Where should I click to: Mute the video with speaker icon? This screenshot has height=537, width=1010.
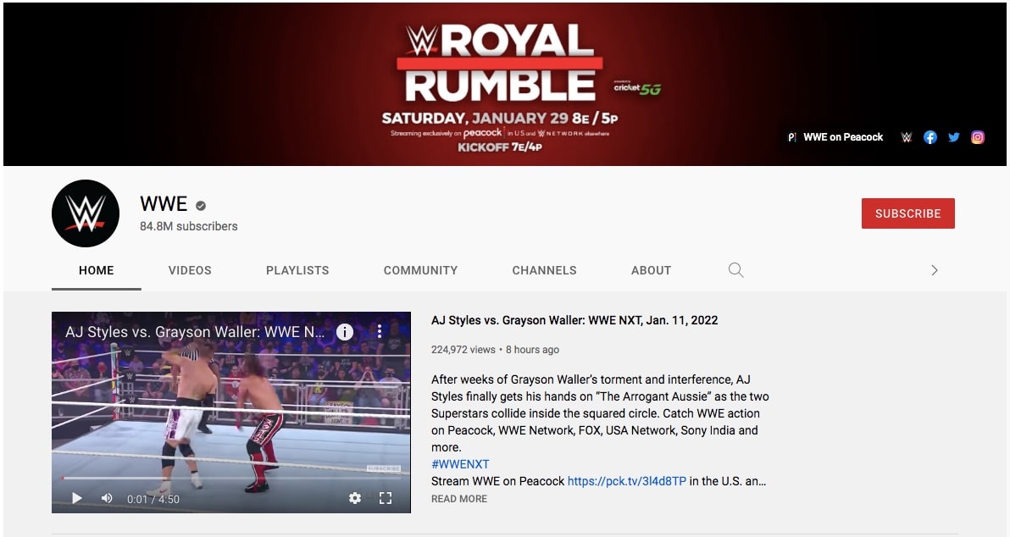pyautogui.click(x=107, y=498)
